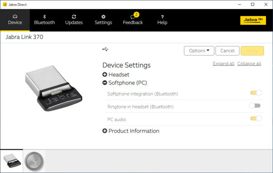Go to the Settings tab

tap(103, 20)
